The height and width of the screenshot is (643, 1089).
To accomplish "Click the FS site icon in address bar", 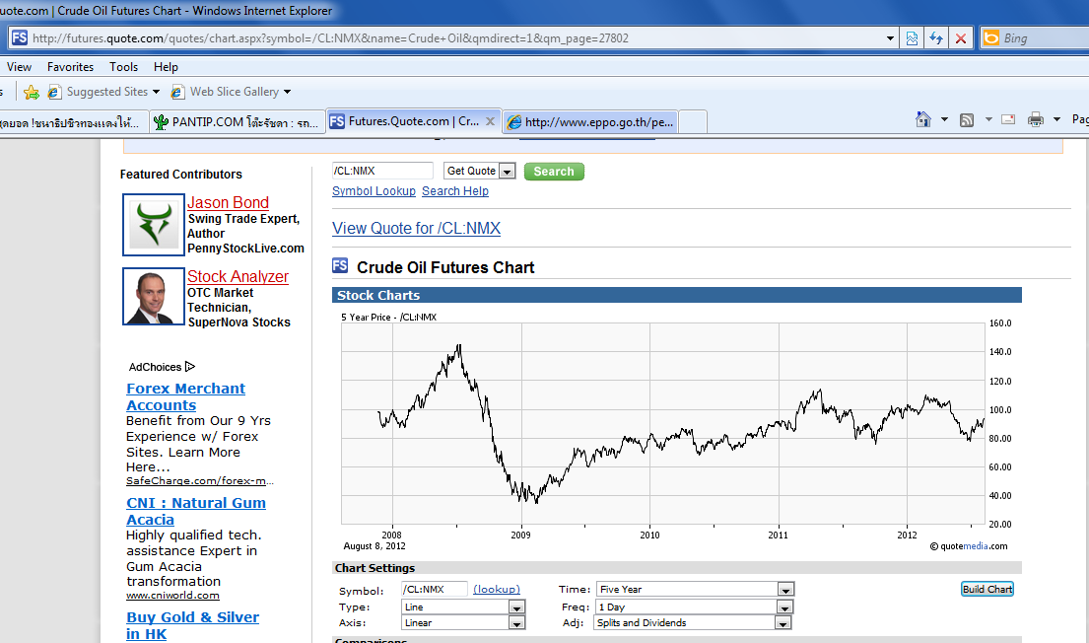I will (20, 38).
